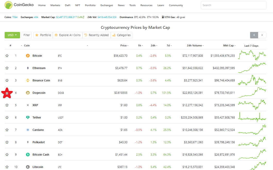Go to next page arrow
The height and width of the screenshot is (170, 273).
(x=262, y=35)
